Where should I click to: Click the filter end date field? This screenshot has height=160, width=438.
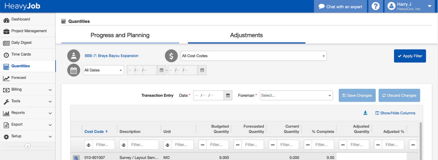click(x=183, y=70)
